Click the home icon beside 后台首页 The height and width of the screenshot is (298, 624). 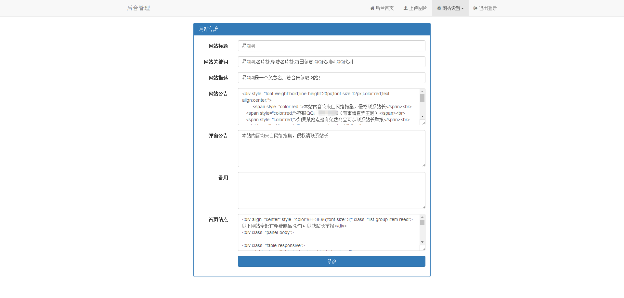[x=372, y=8]
